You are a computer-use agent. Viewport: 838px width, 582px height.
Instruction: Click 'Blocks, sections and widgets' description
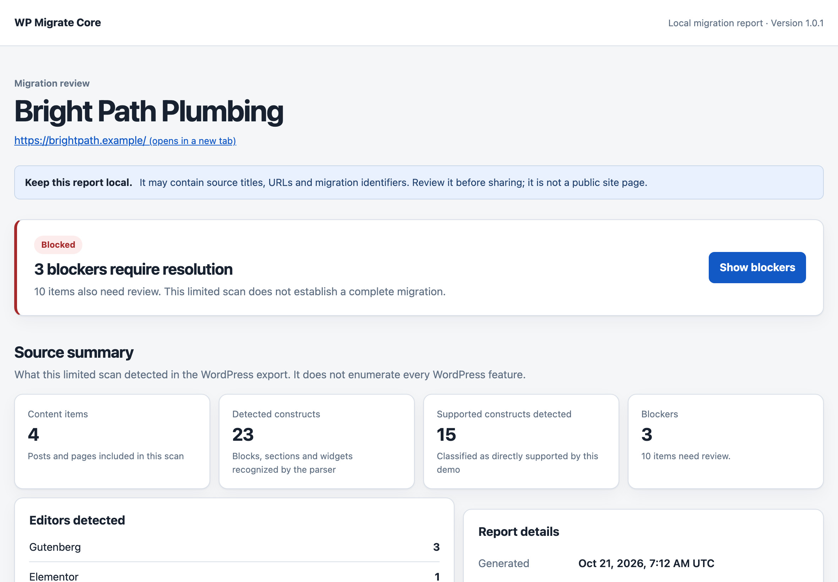tap(292, 463)
